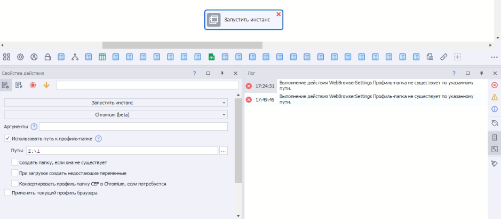Open the Запустить инстанс action dropdown

coord(116,103)
